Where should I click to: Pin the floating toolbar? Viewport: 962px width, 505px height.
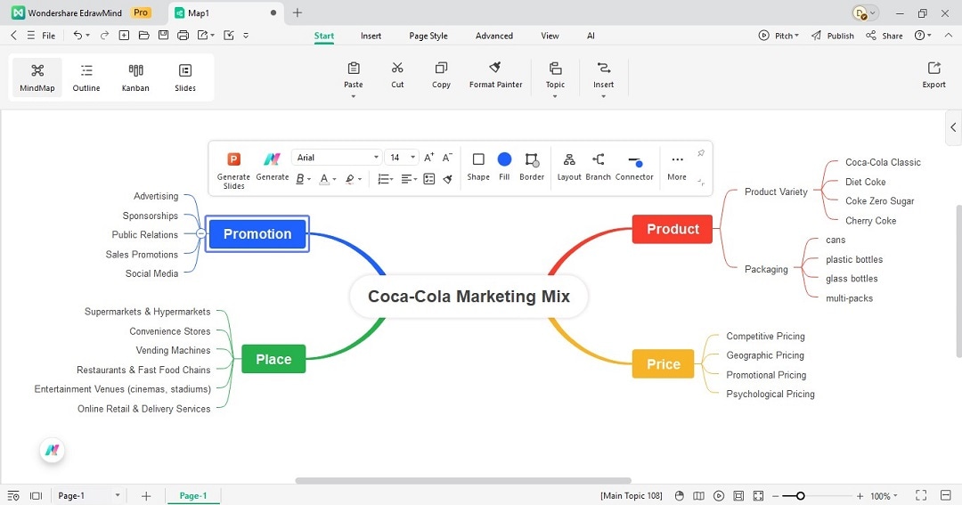pyautogui.click(x=701, y=153)
